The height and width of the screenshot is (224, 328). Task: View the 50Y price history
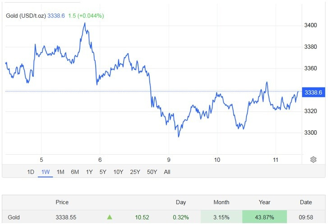pyautogui.click(x=151, y=172)
